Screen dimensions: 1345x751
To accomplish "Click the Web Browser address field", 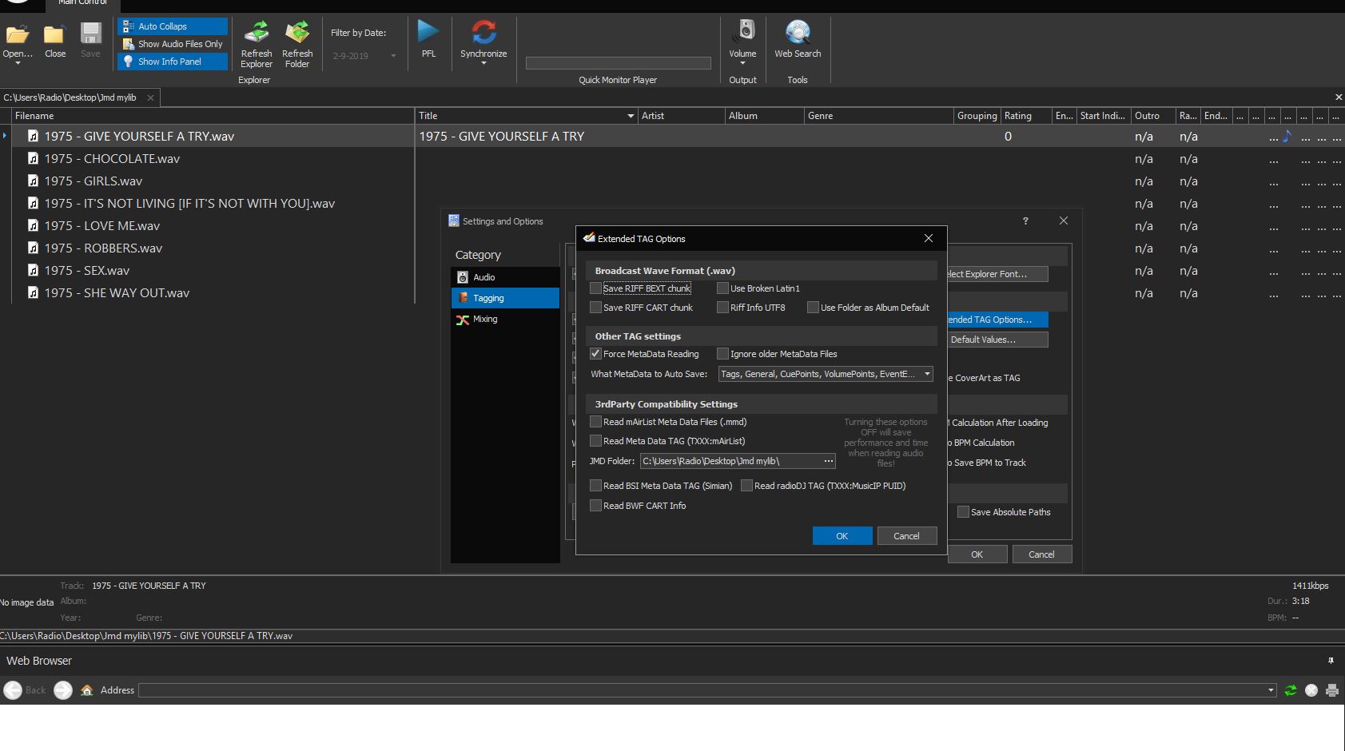I will [x=707, y=690].
